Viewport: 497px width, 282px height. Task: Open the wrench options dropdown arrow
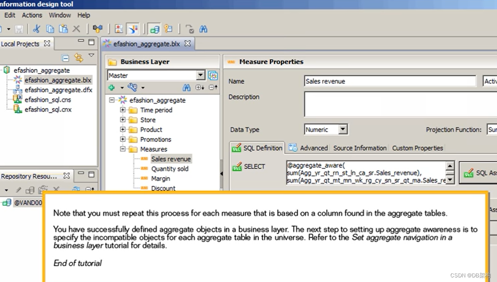143,88
